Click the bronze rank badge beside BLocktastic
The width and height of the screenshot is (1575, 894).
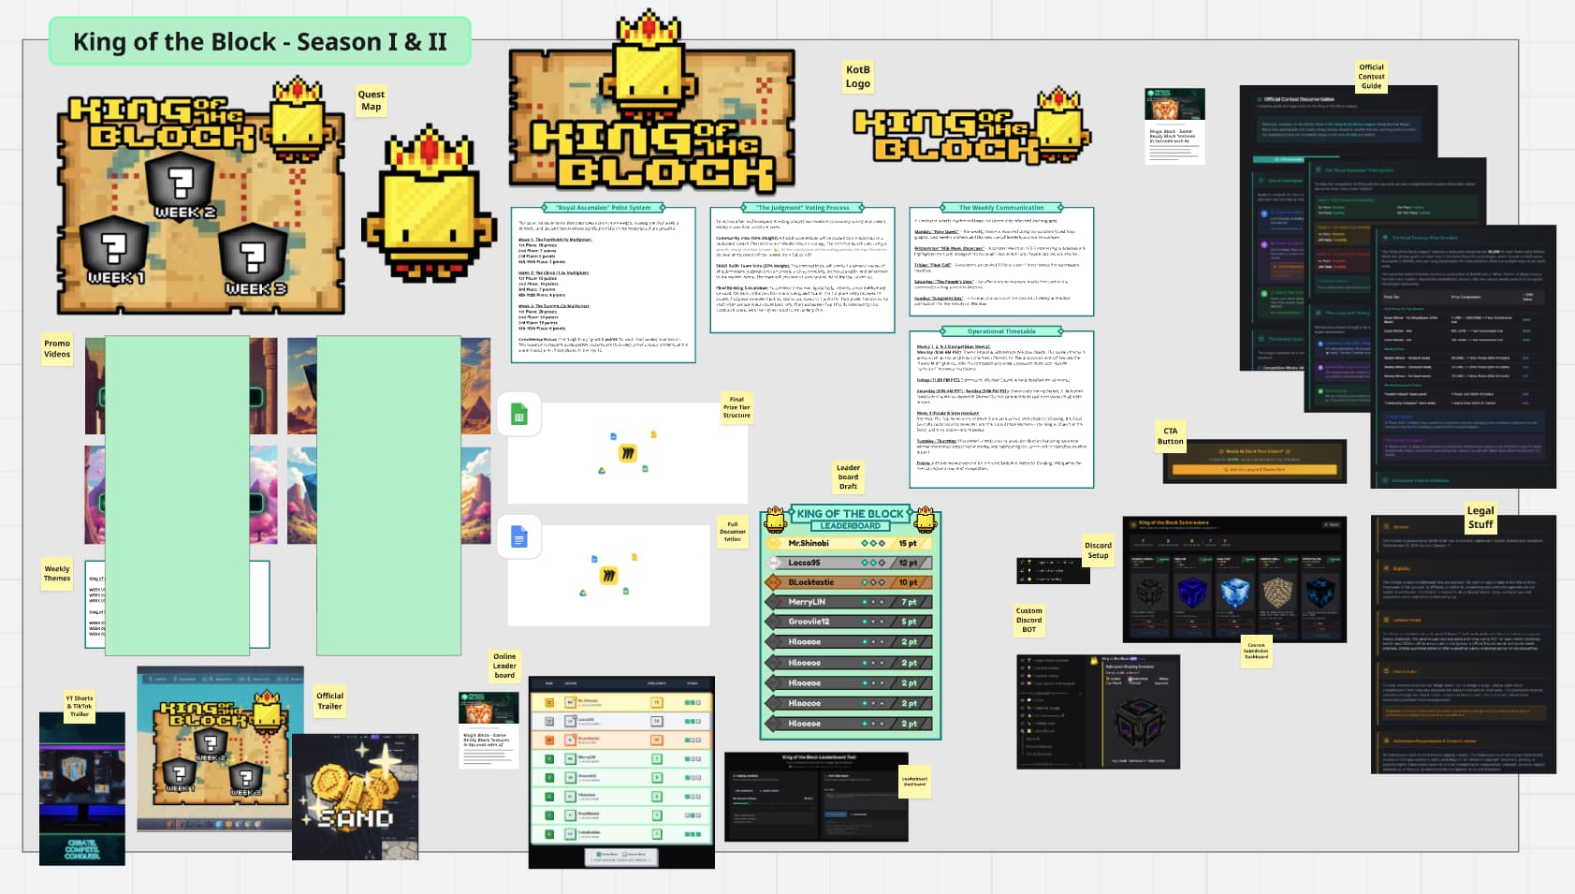click(x=774, y=582)
